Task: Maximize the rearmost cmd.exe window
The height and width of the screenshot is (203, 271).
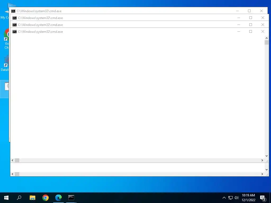Action: click(249, 11)
